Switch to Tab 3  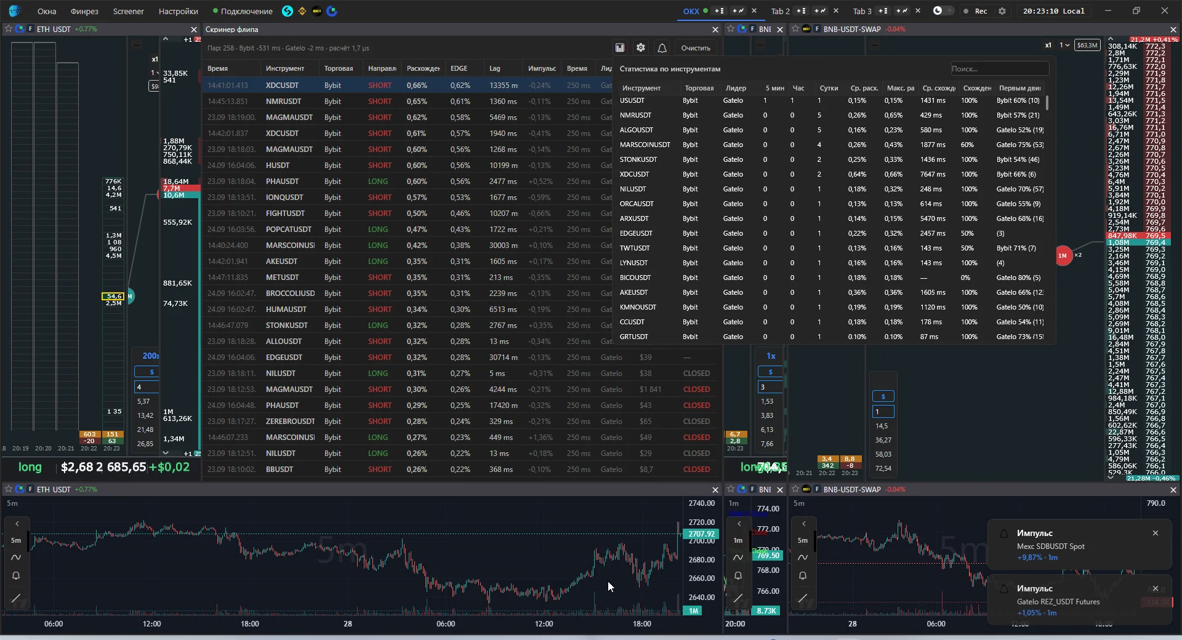[x=862, y=11]
